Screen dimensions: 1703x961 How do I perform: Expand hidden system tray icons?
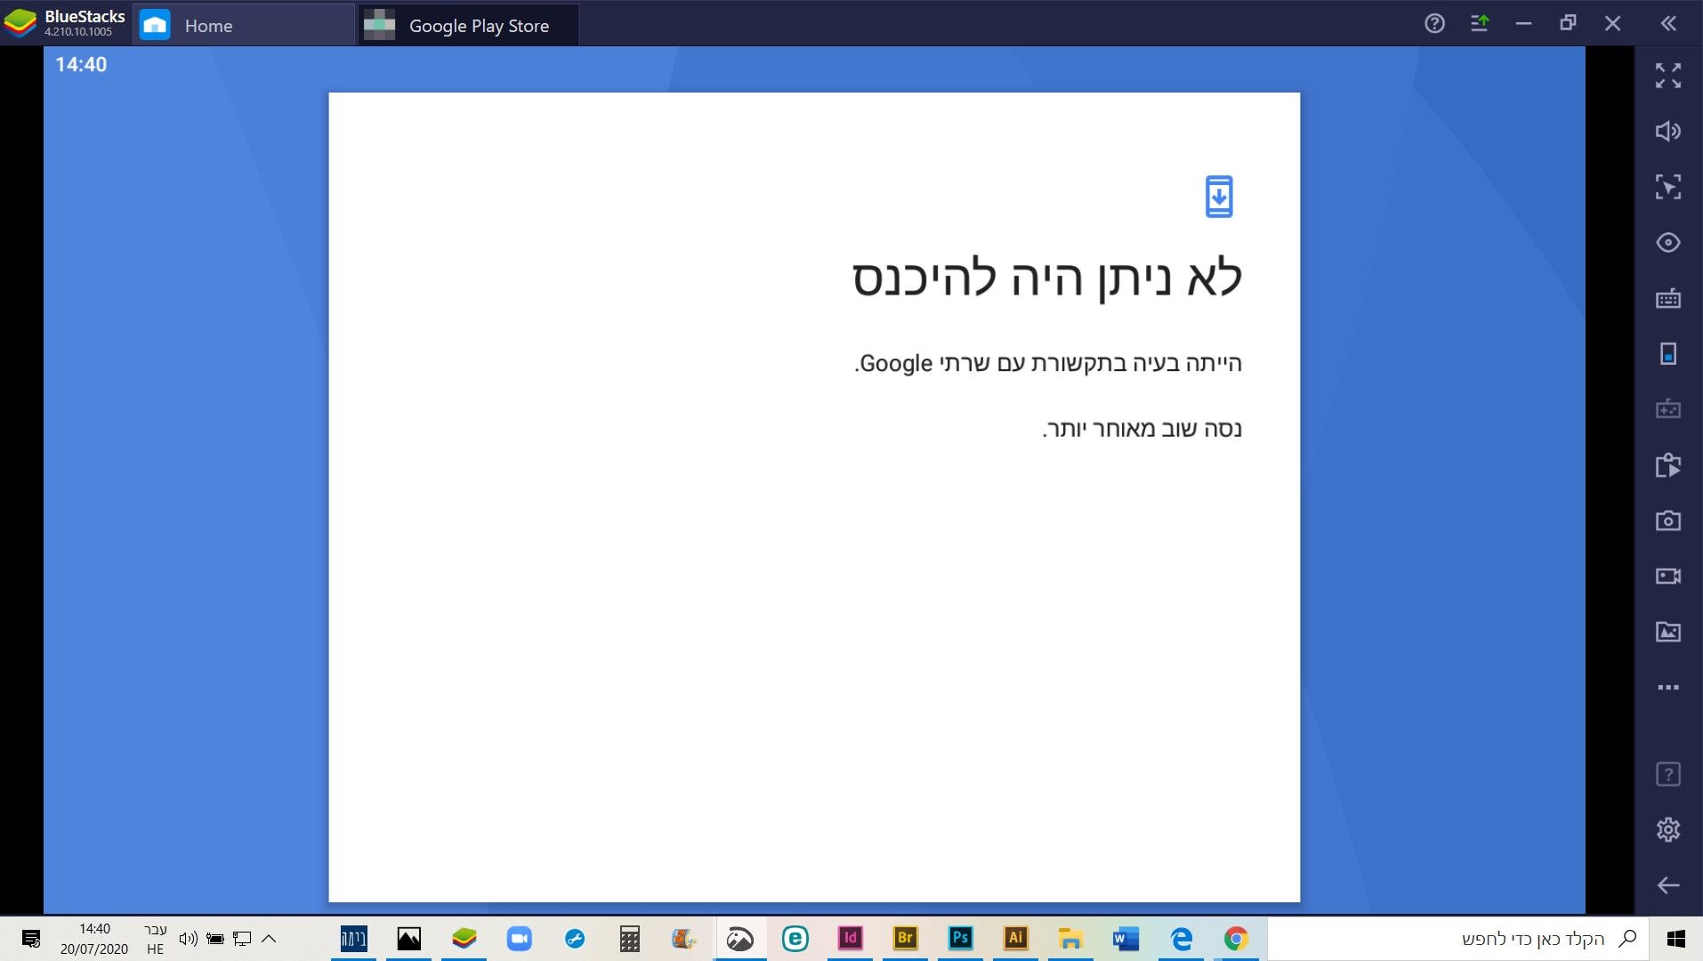tap(266, 938)
